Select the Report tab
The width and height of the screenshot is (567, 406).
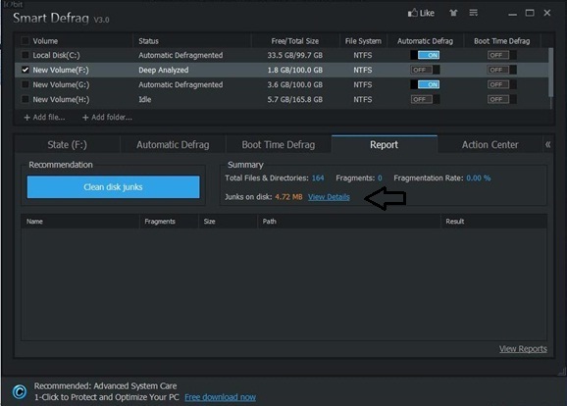pos(384,144)
